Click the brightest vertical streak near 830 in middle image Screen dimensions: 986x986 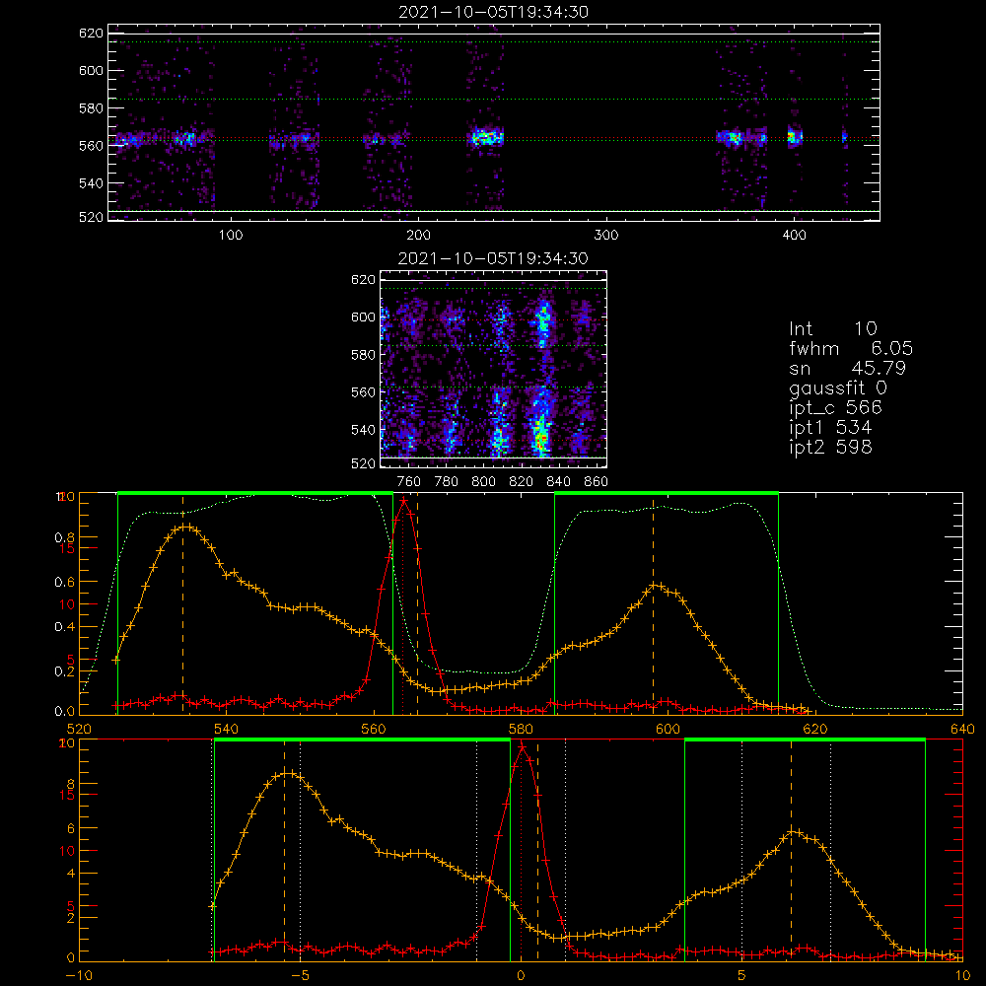tap(541, 434)
